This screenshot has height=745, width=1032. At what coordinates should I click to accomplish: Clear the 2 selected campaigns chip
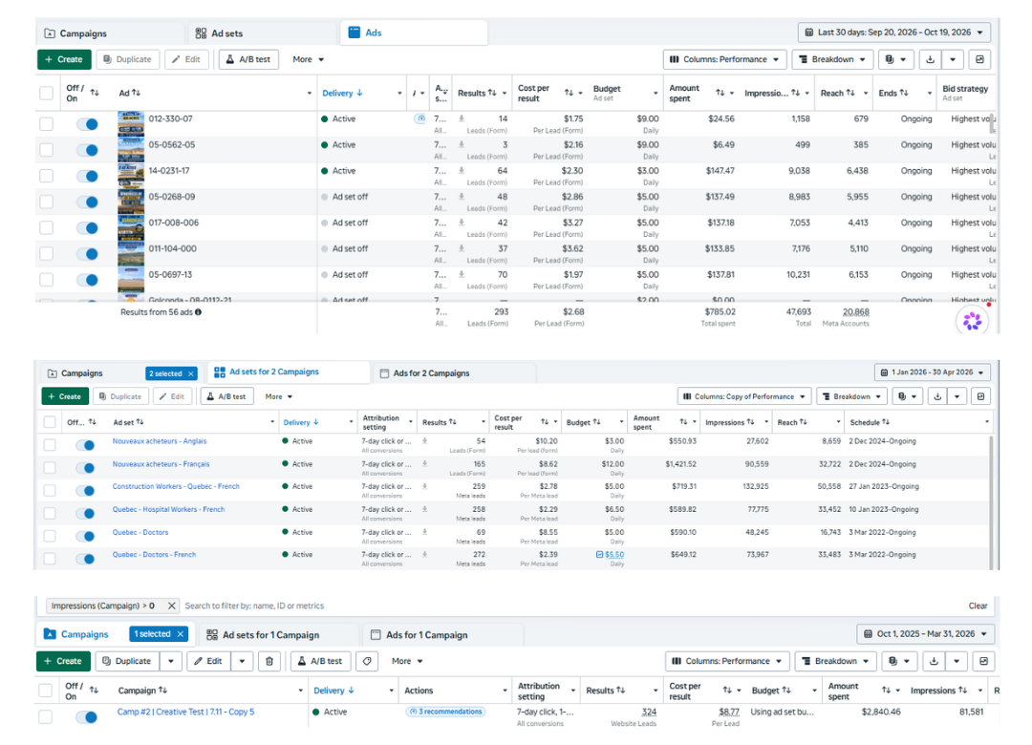[x=191, y=373]
